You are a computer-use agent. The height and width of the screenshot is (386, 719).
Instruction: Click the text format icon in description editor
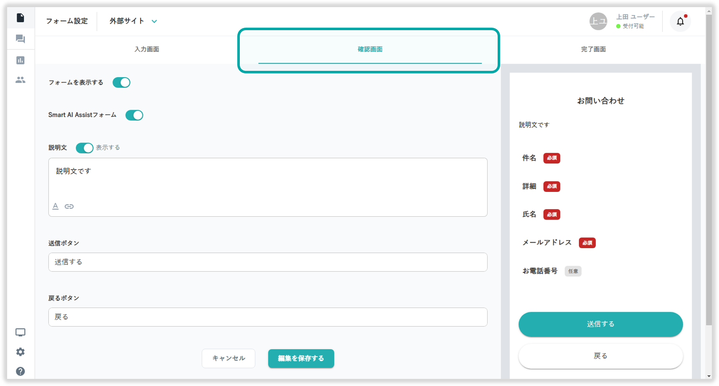click(x=55, y=206)
